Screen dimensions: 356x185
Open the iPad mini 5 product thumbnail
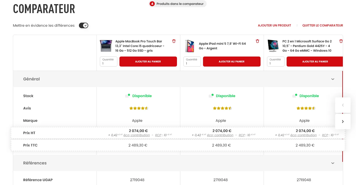point(190,46)
